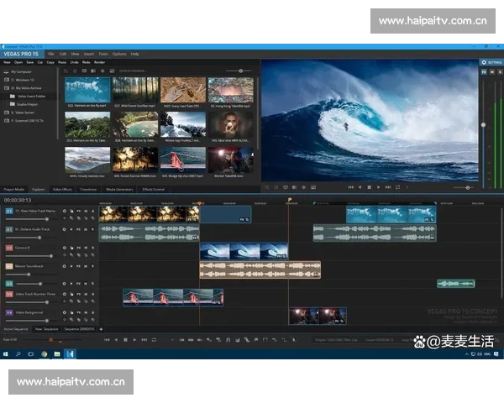Add new sequence with plus icon
The width and height of the screenshot is (504, 403).
tap(102, 328)
